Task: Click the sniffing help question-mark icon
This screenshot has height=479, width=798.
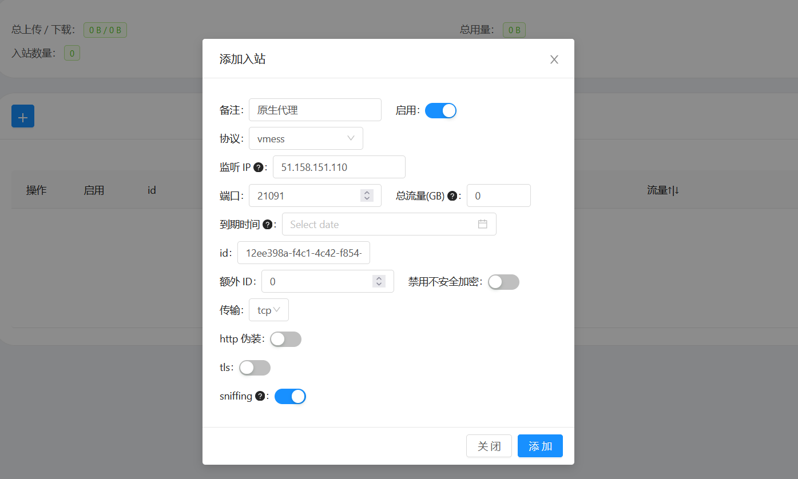Action: click(260, 396)
